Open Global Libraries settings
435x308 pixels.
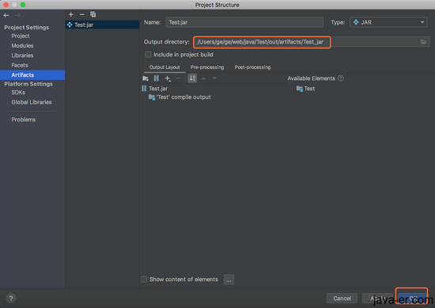click(x=32, y=102)
